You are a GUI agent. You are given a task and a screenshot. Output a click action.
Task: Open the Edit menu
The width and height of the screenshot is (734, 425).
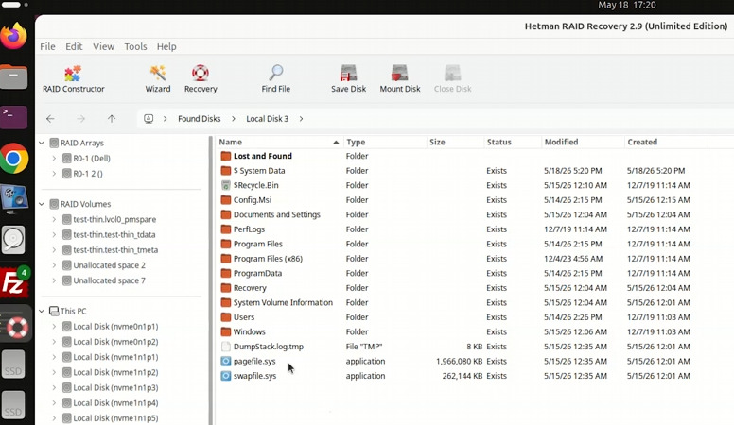74,46
